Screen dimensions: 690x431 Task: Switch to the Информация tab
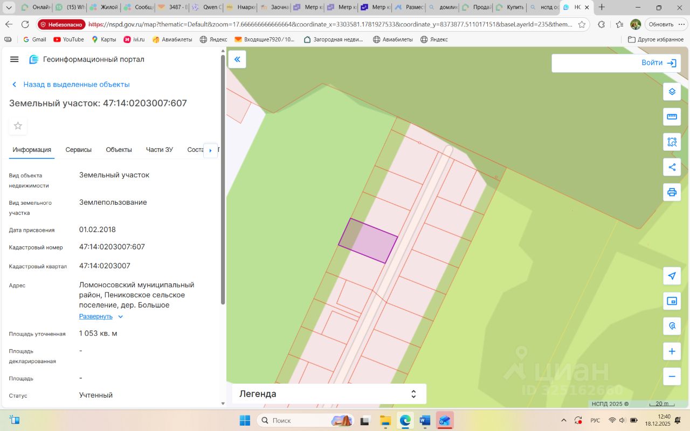tap(32, 150)
